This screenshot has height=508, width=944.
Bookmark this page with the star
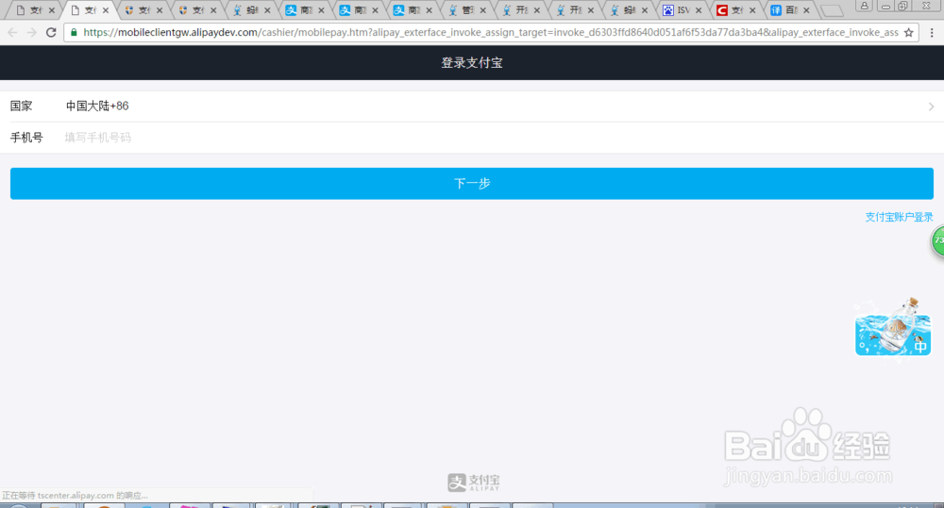[908, 32]
